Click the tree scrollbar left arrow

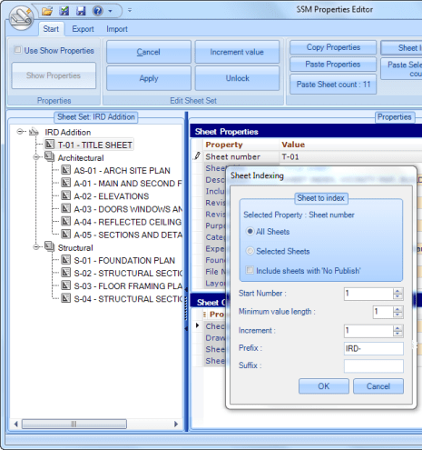pos(16,424)
